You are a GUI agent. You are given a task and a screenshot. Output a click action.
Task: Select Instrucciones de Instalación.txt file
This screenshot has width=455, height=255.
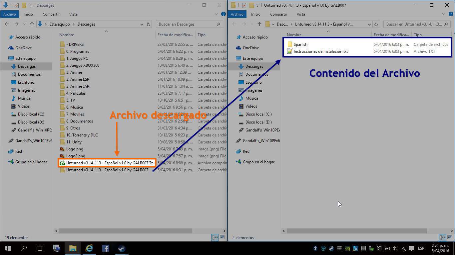320,51
